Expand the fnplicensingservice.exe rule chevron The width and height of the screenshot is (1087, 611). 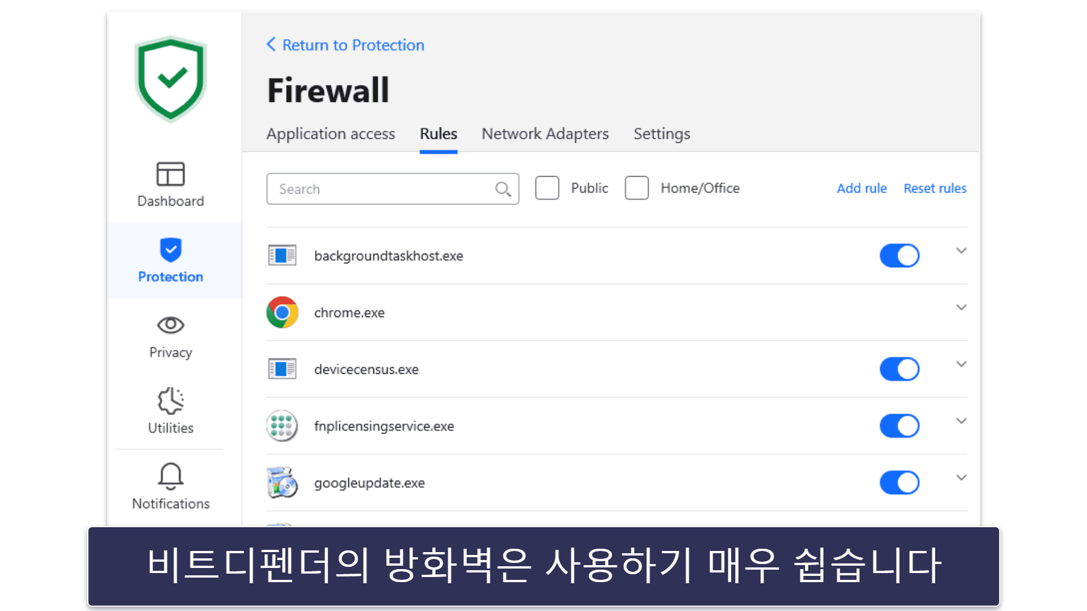(961, 421)
